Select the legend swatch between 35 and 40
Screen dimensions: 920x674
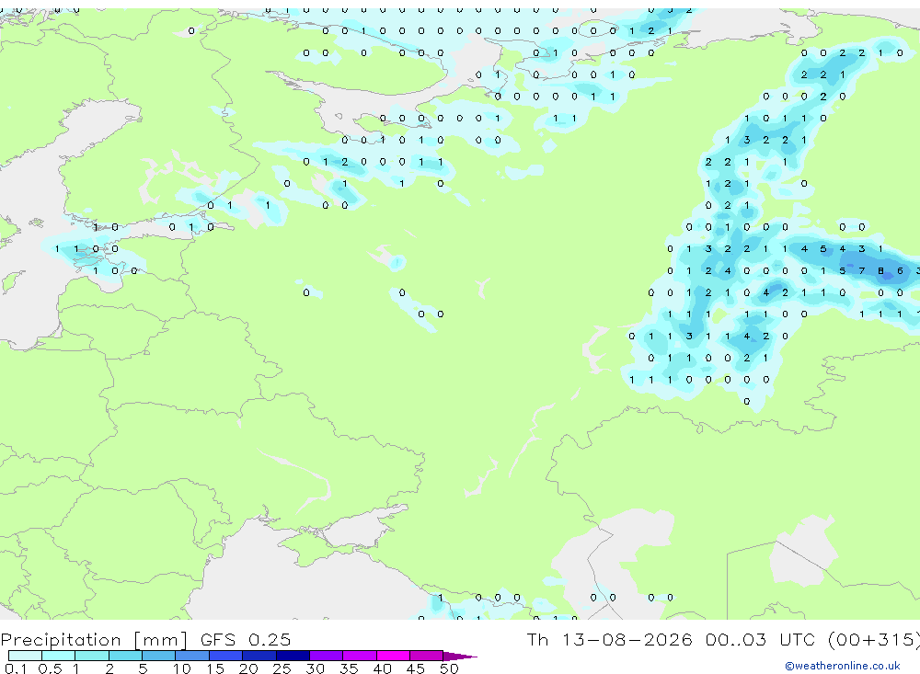360,656
